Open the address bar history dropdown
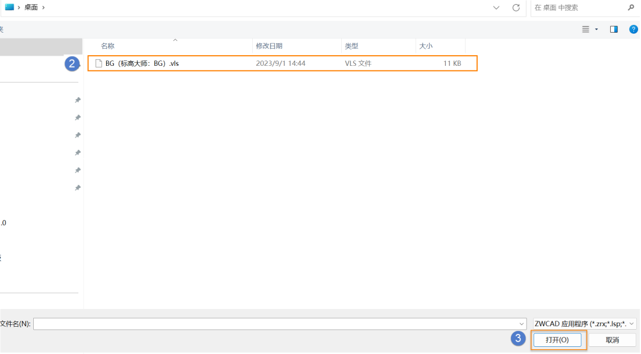Image resolution: width=641 pixels, height=354 pixels. (496, 7)
